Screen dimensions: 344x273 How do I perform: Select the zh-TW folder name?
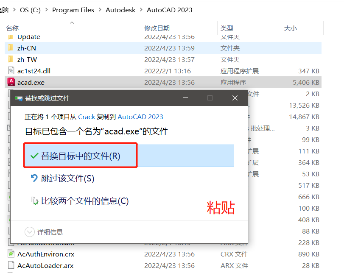pyautogui.click(x=27, y=59)
